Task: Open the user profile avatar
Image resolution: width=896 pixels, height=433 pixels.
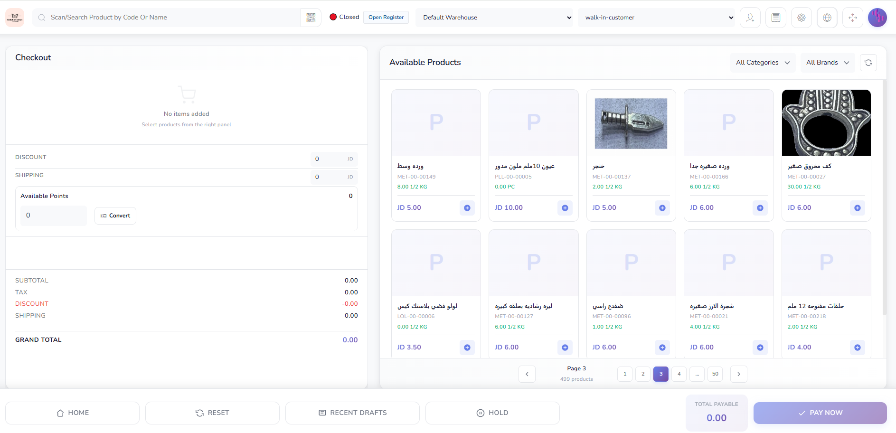Action: (x=877, y=18)
